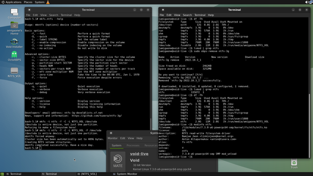Switch to Resources tab in System Monitor
The image size is (313, 176).
pyautogui.click(x=151, y=146)
